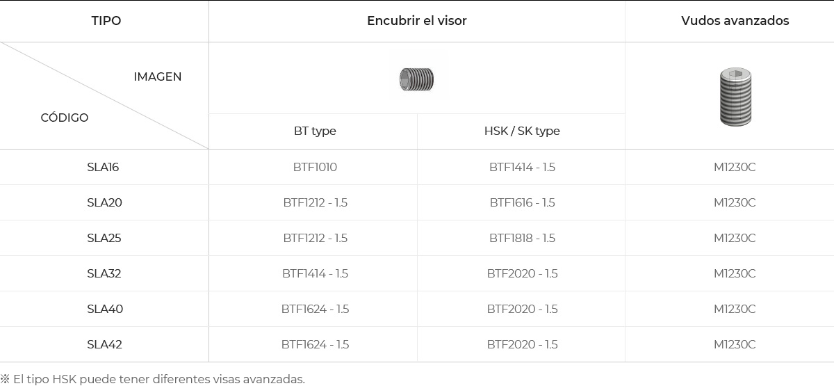Select the SLA42 row code
Screen dimensions: 834x386
[x=105, y=344]
